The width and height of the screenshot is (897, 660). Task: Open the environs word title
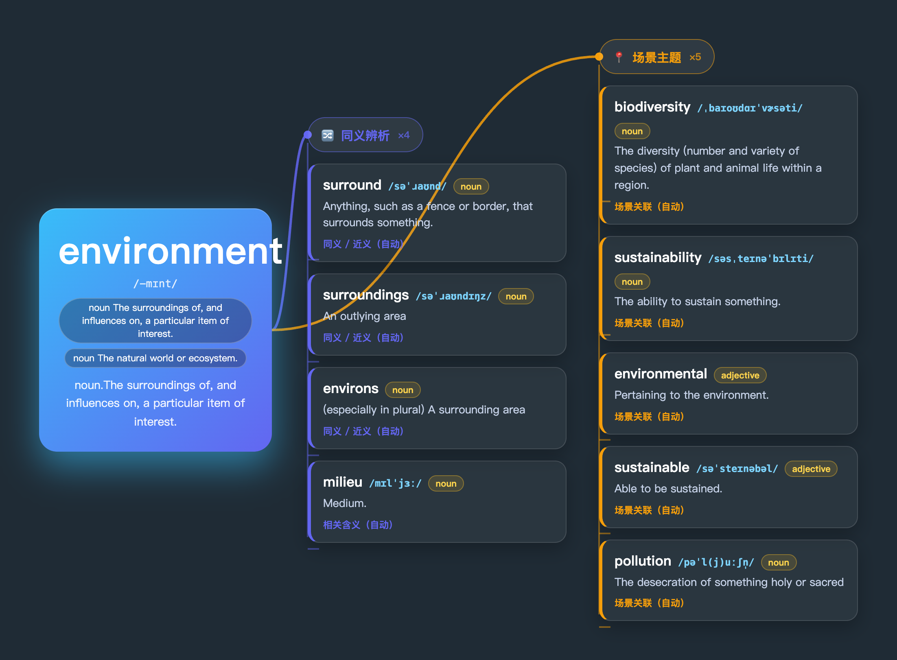(x=350, y=389)
